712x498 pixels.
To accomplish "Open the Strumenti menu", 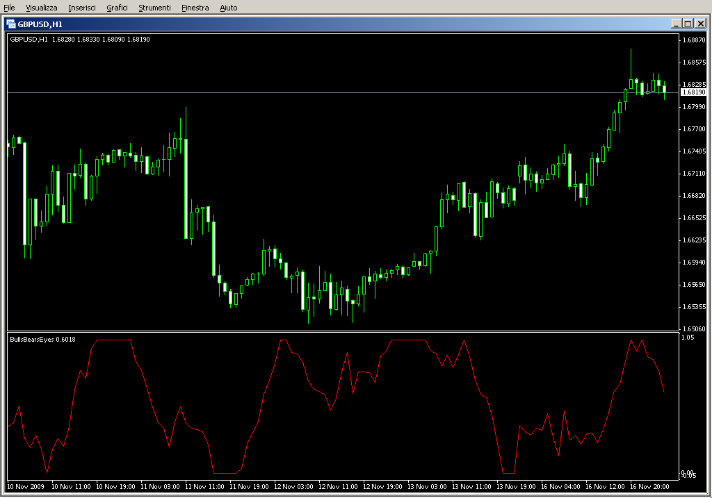I will click(x=155, y=8).
